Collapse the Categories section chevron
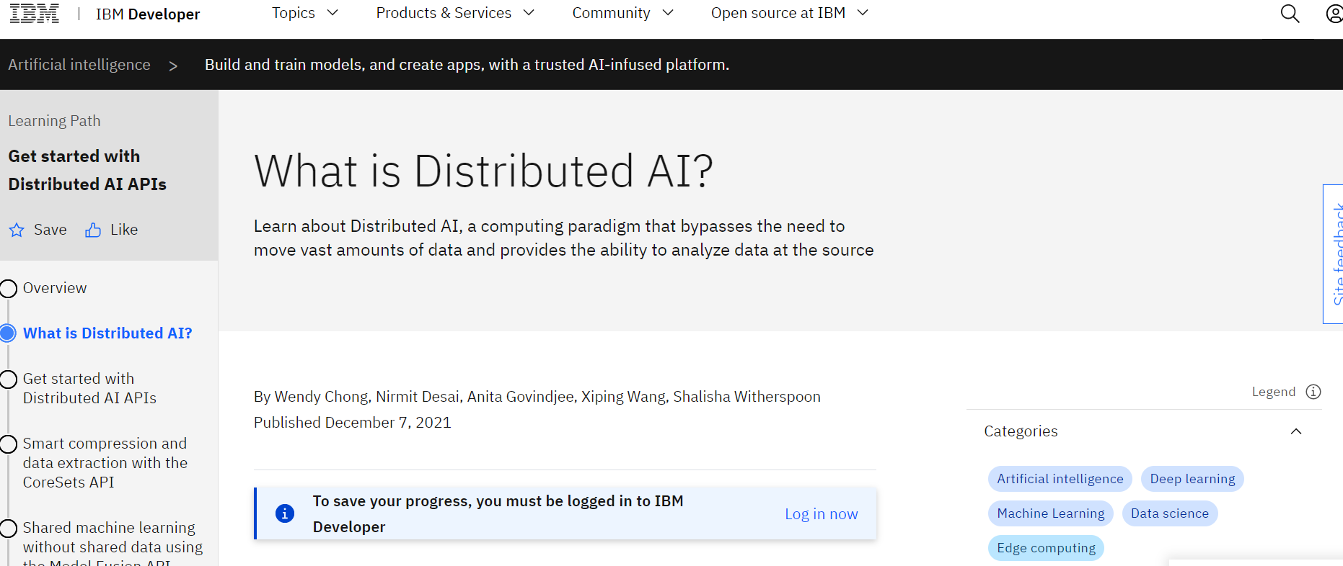 point(1296,431)
